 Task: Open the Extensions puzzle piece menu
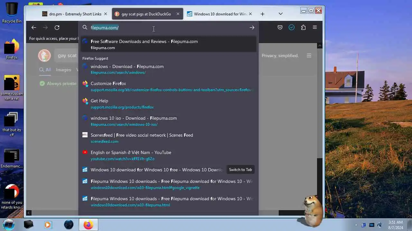click(303, 28)
